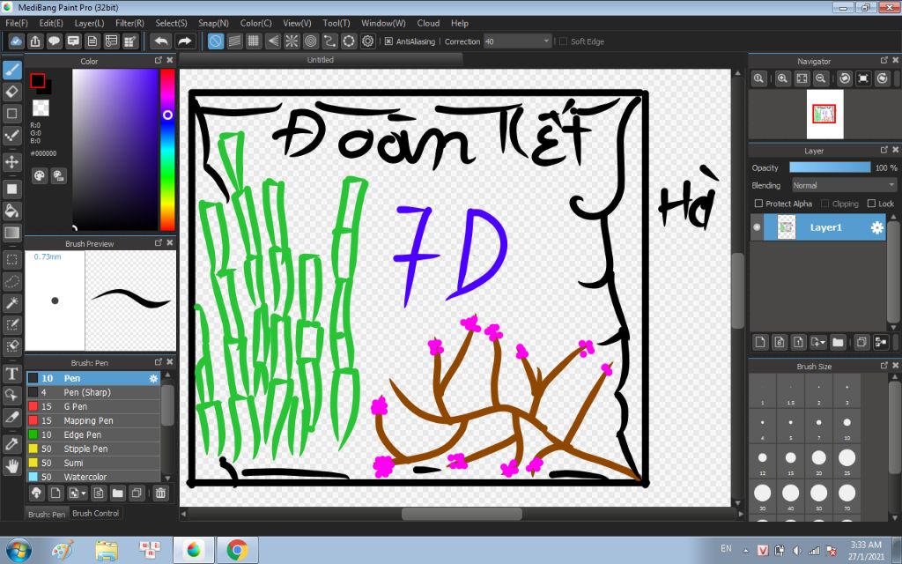Select Edge Pen brush
This screenshot has height=564, width=902.
click(93, 435)
